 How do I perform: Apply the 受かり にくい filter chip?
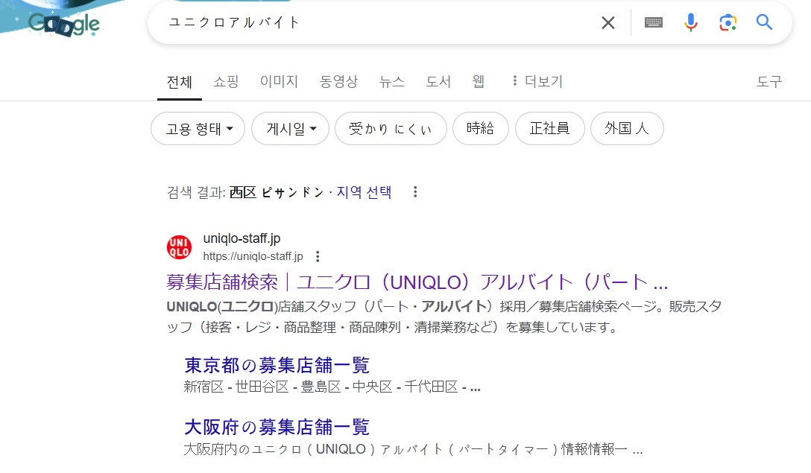click(x=391, y=129)
